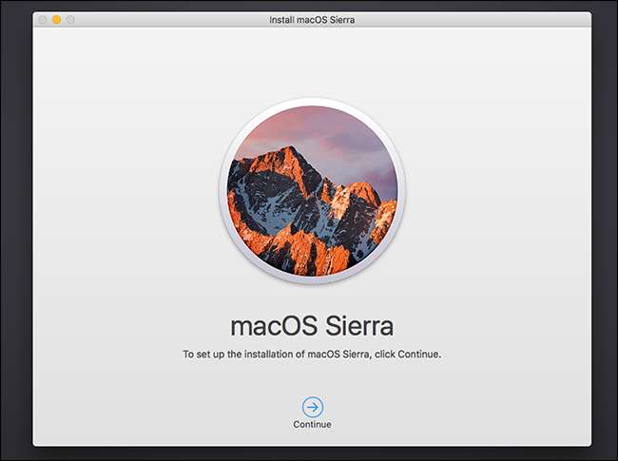Click the grayed-out zoom button in title bar
The height and width of the screenshot is (461, 618).
(70, 20)
